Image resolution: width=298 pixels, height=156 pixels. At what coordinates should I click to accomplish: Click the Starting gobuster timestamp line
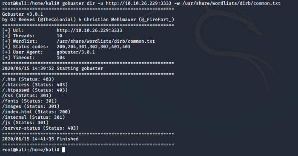click(x=52, y=68)
